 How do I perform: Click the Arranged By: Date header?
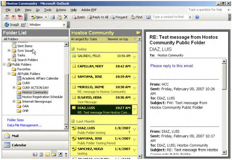[88, 39]
